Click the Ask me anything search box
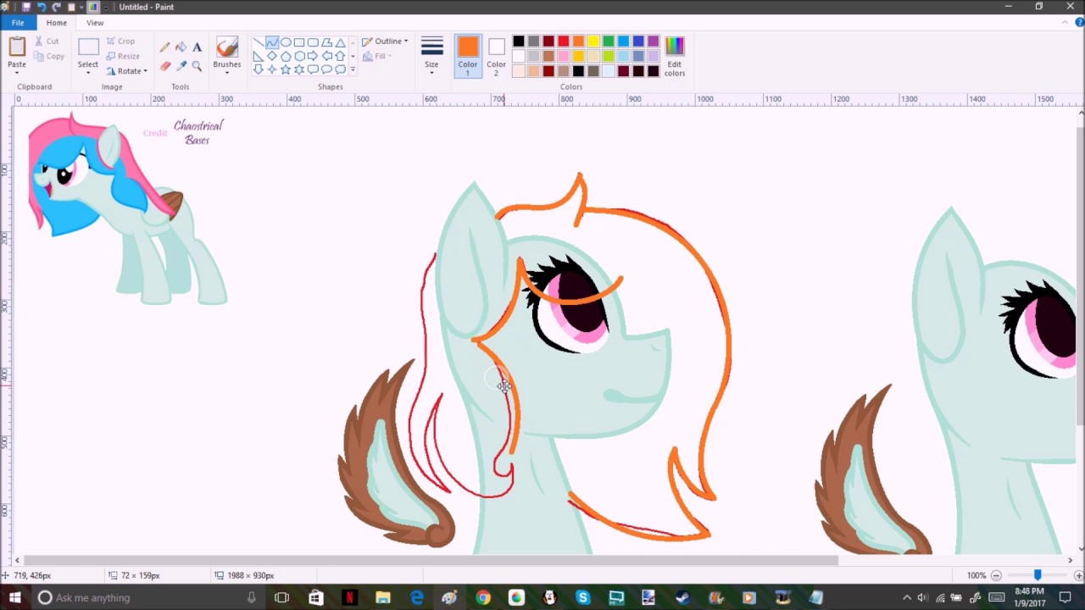Screen dimensions: 1085x610 pos(146,597)
